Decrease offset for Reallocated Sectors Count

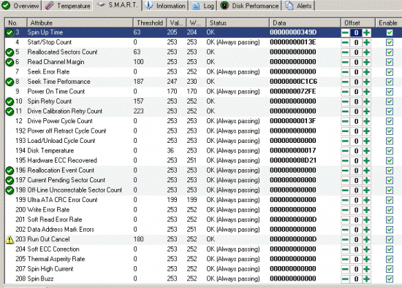345,52
